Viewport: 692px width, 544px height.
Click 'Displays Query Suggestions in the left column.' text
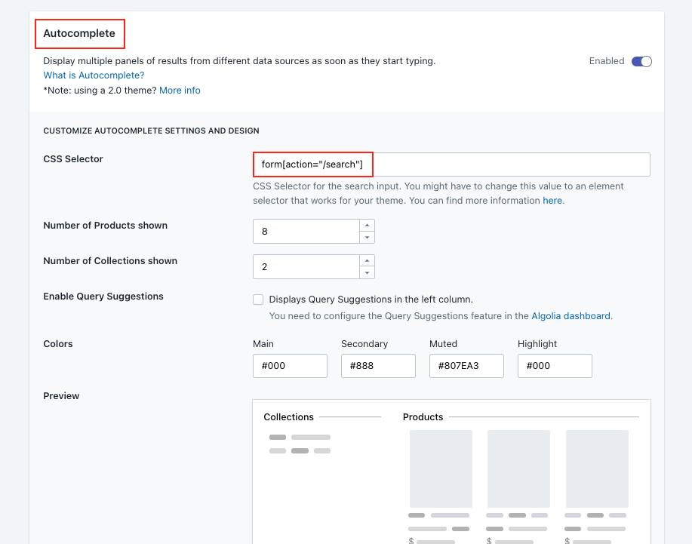[x=371, y=300]
